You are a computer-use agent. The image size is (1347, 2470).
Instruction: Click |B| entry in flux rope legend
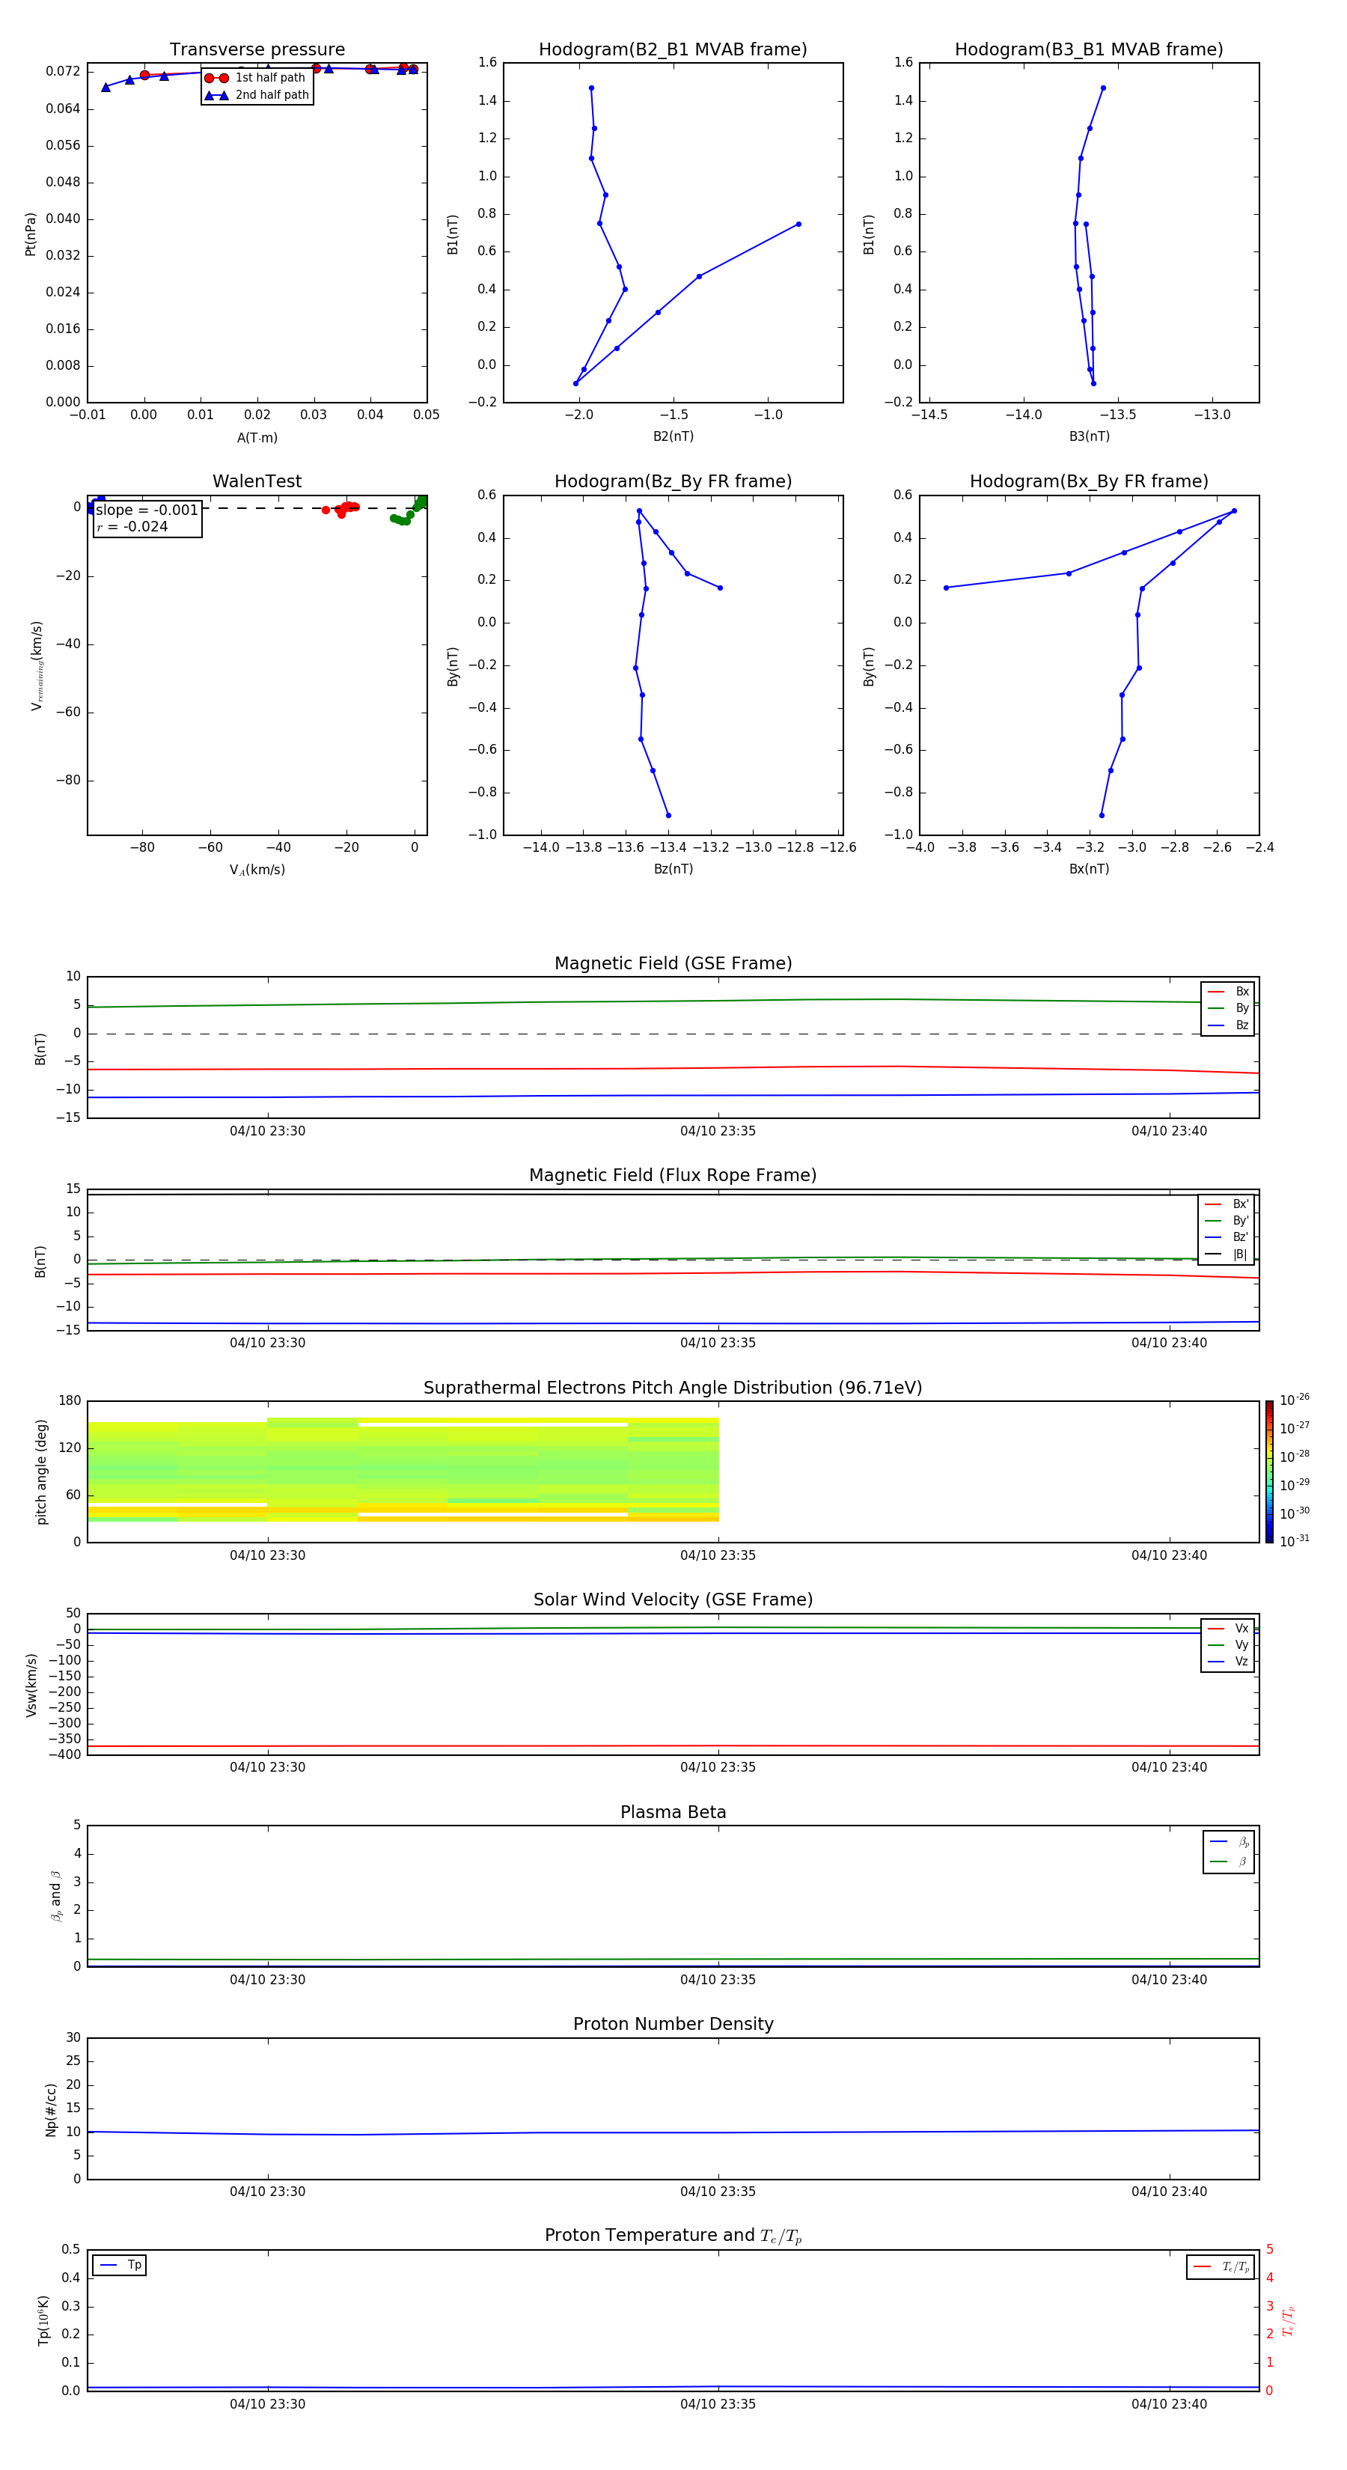[x=1227, y=1254]
